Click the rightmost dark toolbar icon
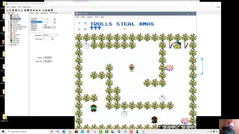 [x=52, y=10]
